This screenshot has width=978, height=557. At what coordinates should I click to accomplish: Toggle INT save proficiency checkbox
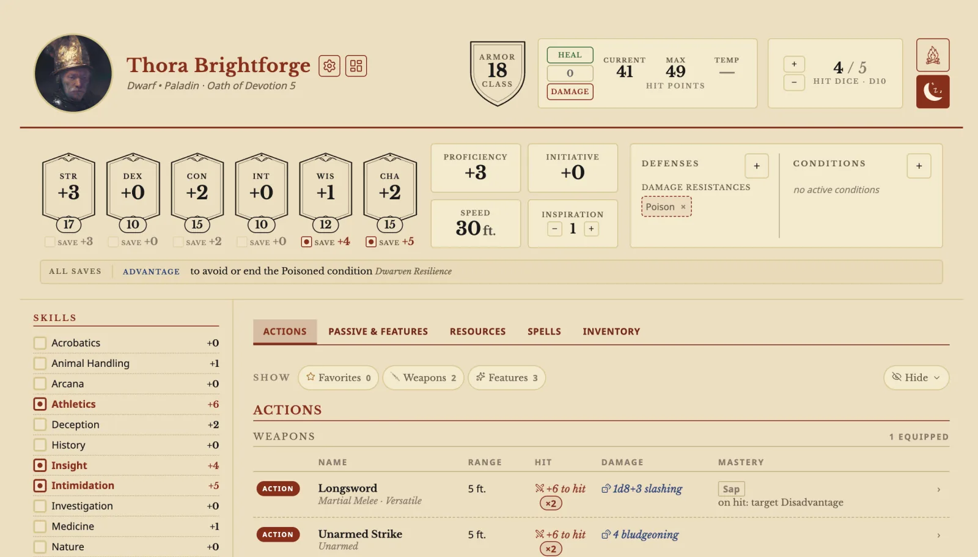tap(242, 242)
